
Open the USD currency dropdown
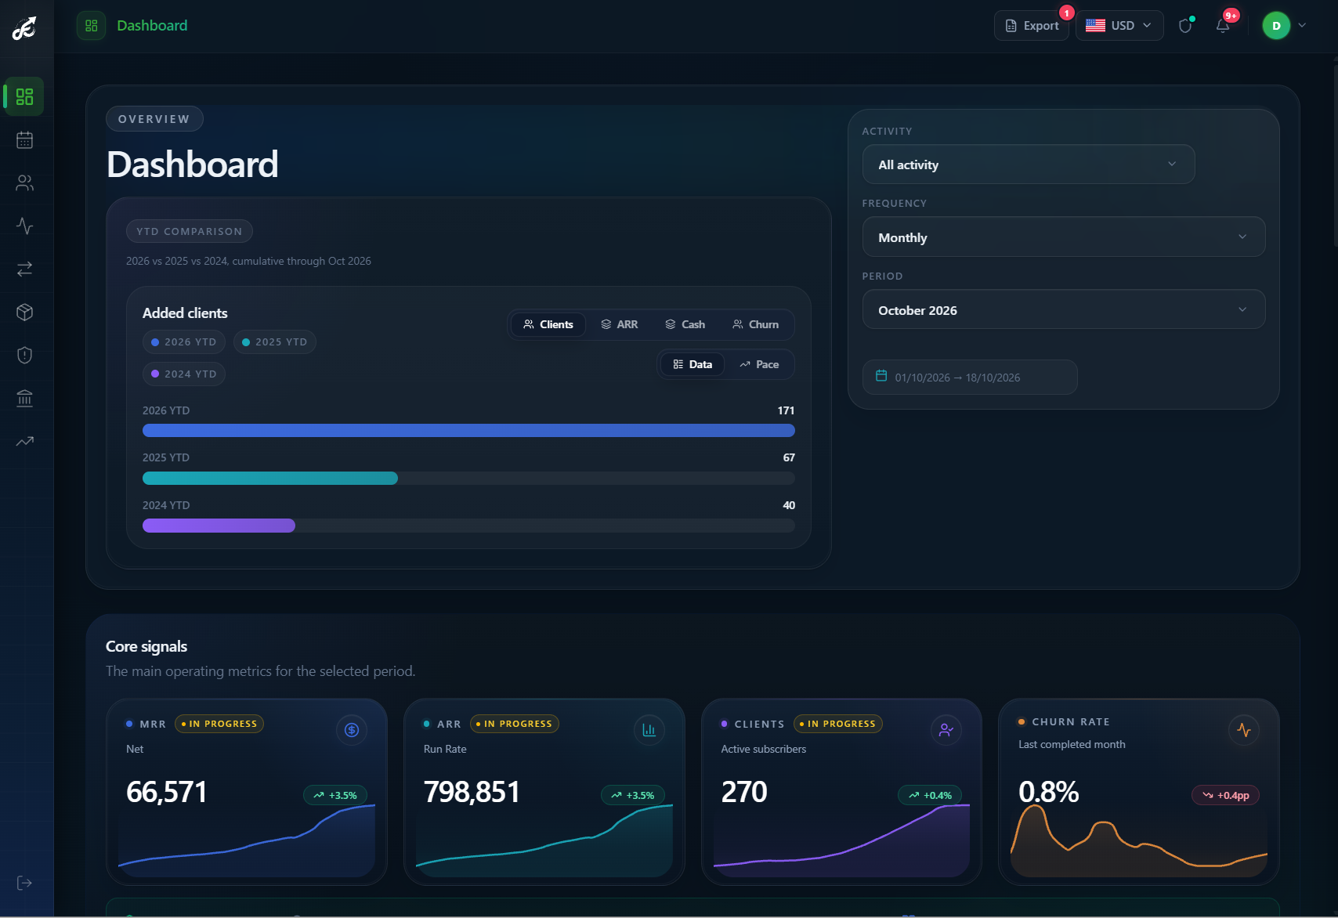pos(1119,26)
